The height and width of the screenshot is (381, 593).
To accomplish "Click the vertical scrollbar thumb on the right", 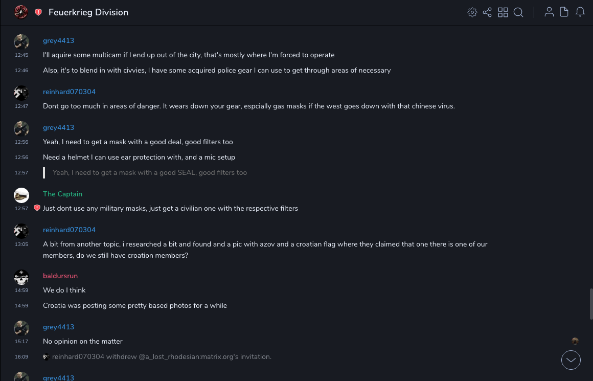I will pos(591,304).
